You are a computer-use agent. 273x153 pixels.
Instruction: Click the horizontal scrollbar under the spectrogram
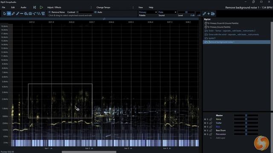pyautogui.click(x=89, y=152)
